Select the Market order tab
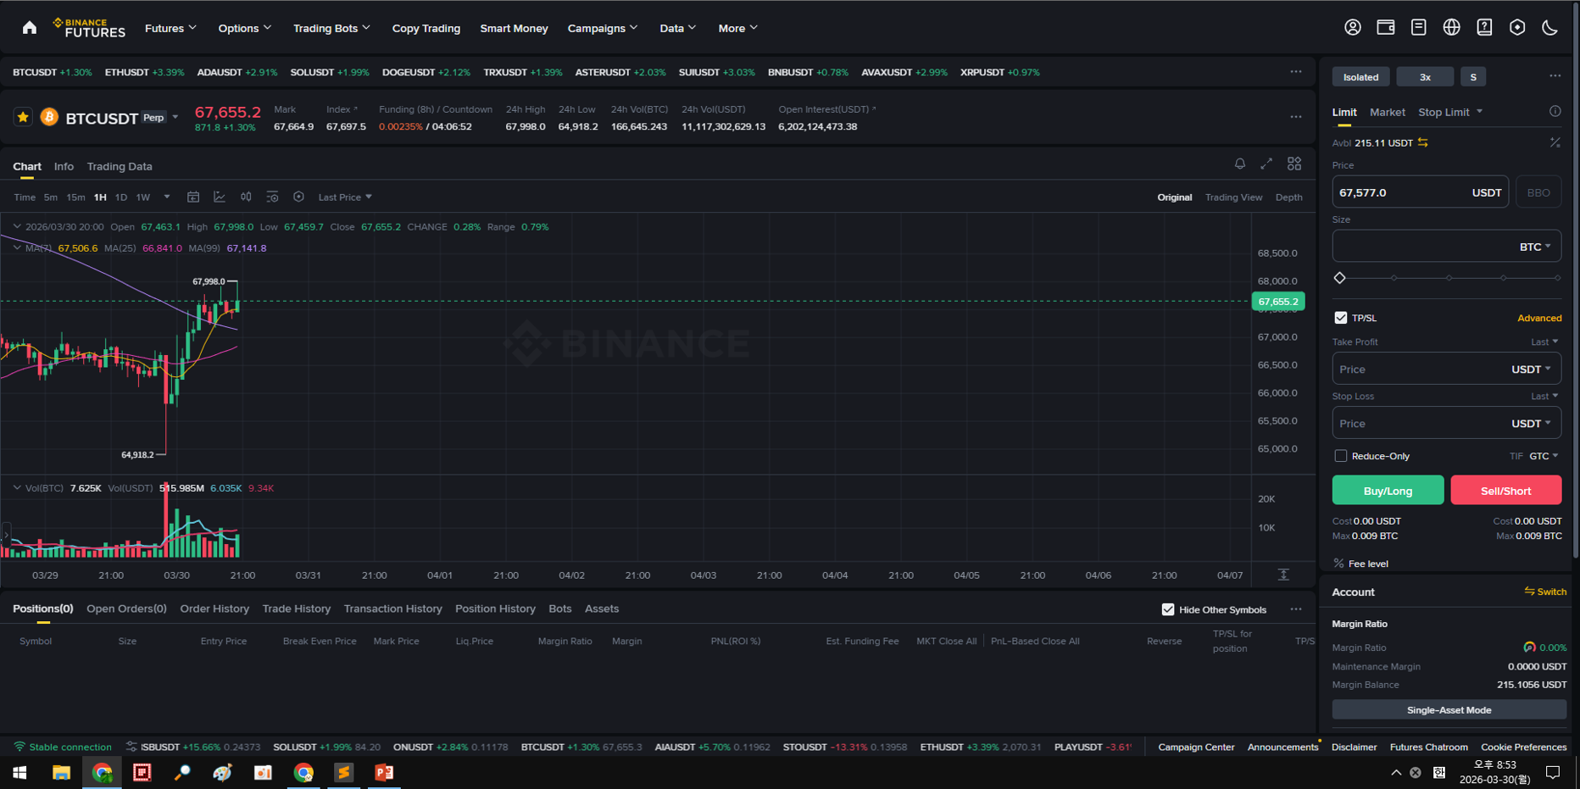The image size is (1580, 789). [1387, 112]
